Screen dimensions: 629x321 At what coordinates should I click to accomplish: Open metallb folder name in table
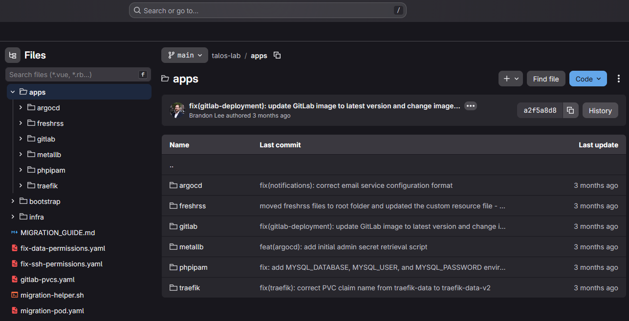click(x=191, y=247)
